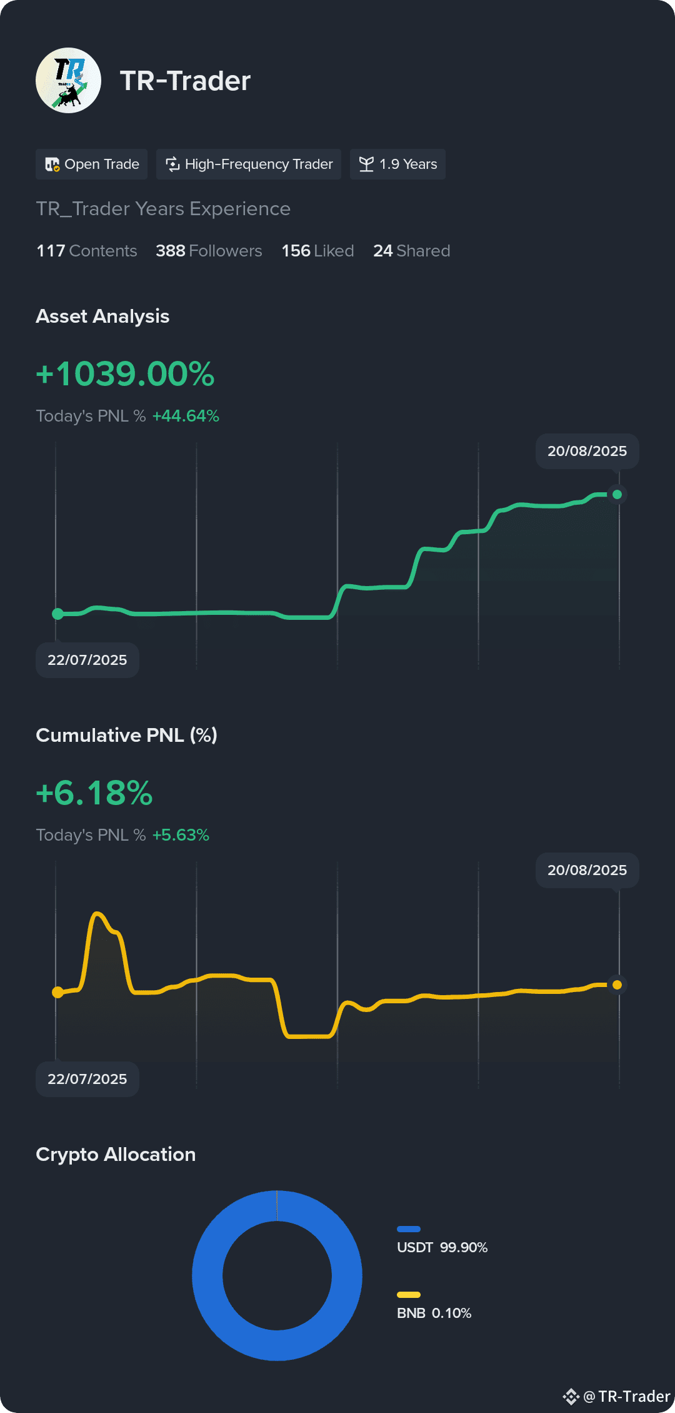
Task: Click the yellow end point of PNL chart
Action: 617,985
